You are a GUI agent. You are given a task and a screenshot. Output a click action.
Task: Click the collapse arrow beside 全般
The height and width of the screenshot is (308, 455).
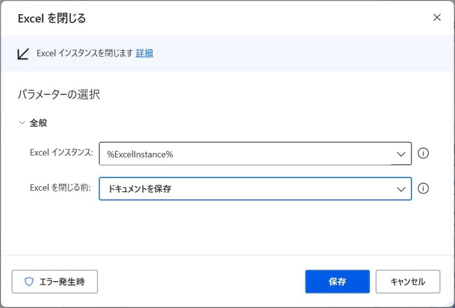(x=21, y=122)
